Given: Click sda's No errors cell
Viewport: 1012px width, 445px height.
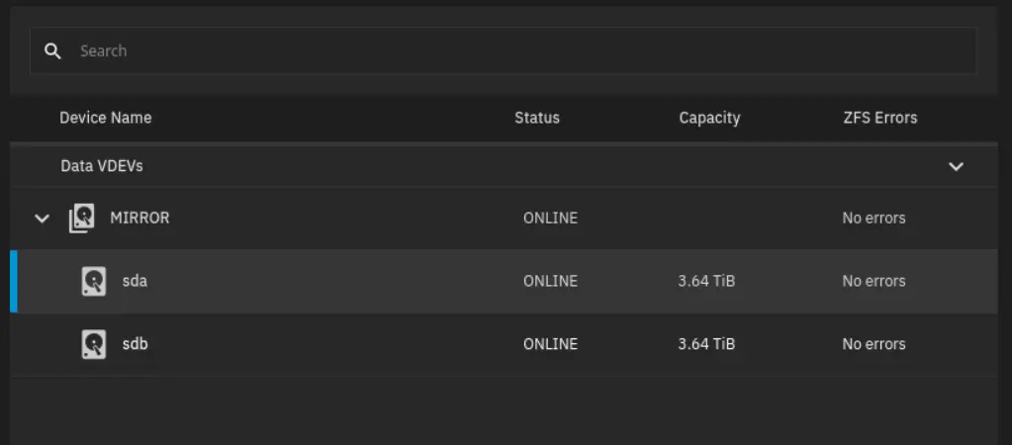Looking at the screenshot, I should click(x=874, y=281).
